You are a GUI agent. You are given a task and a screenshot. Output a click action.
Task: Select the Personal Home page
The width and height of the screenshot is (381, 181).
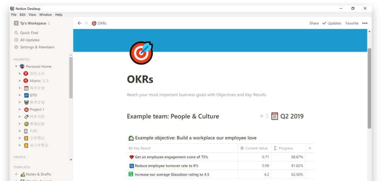[39, 66]
